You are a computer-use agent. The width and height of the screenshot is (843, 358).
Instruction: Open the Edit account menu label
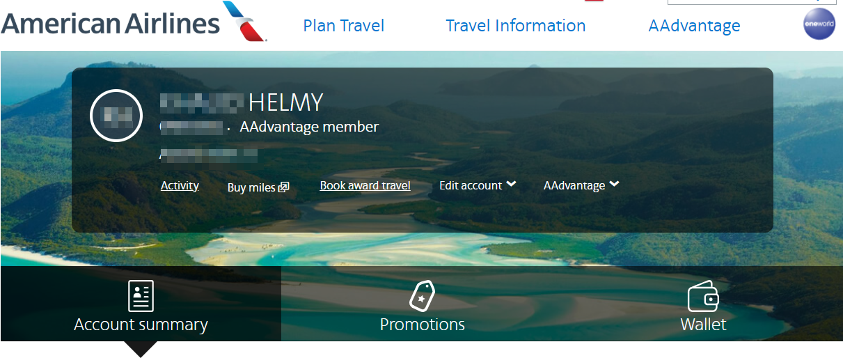tap(471, 186)
